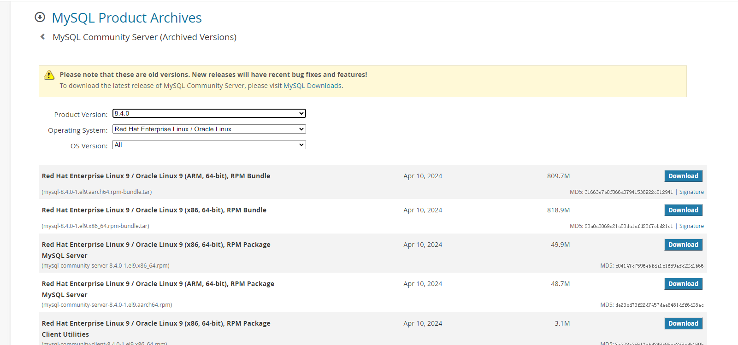The height and width of the screenshot is (345, 738).
Task: Click MySQL Community Server (Archived Versions) heading
Action: [144, 37]
